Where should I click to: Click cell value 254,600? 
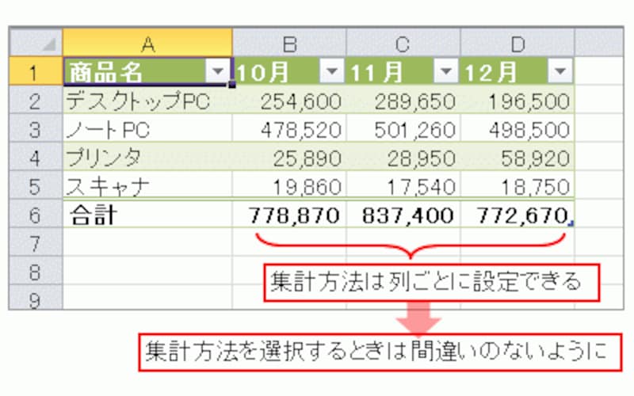(289, 100)
